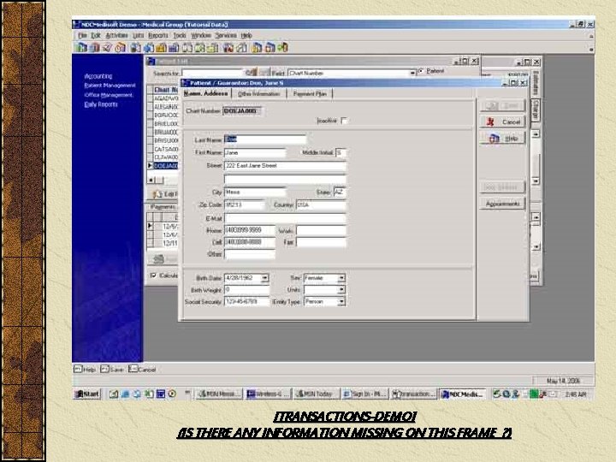
Task: Select the DOEJA000 row in Patient List
Action: pos(165,166)
